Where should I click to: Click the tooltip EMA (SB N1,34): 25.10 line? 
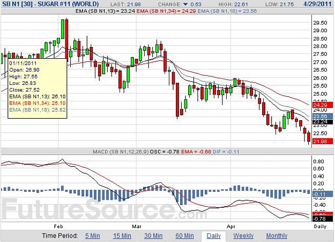tap(38, 103)
